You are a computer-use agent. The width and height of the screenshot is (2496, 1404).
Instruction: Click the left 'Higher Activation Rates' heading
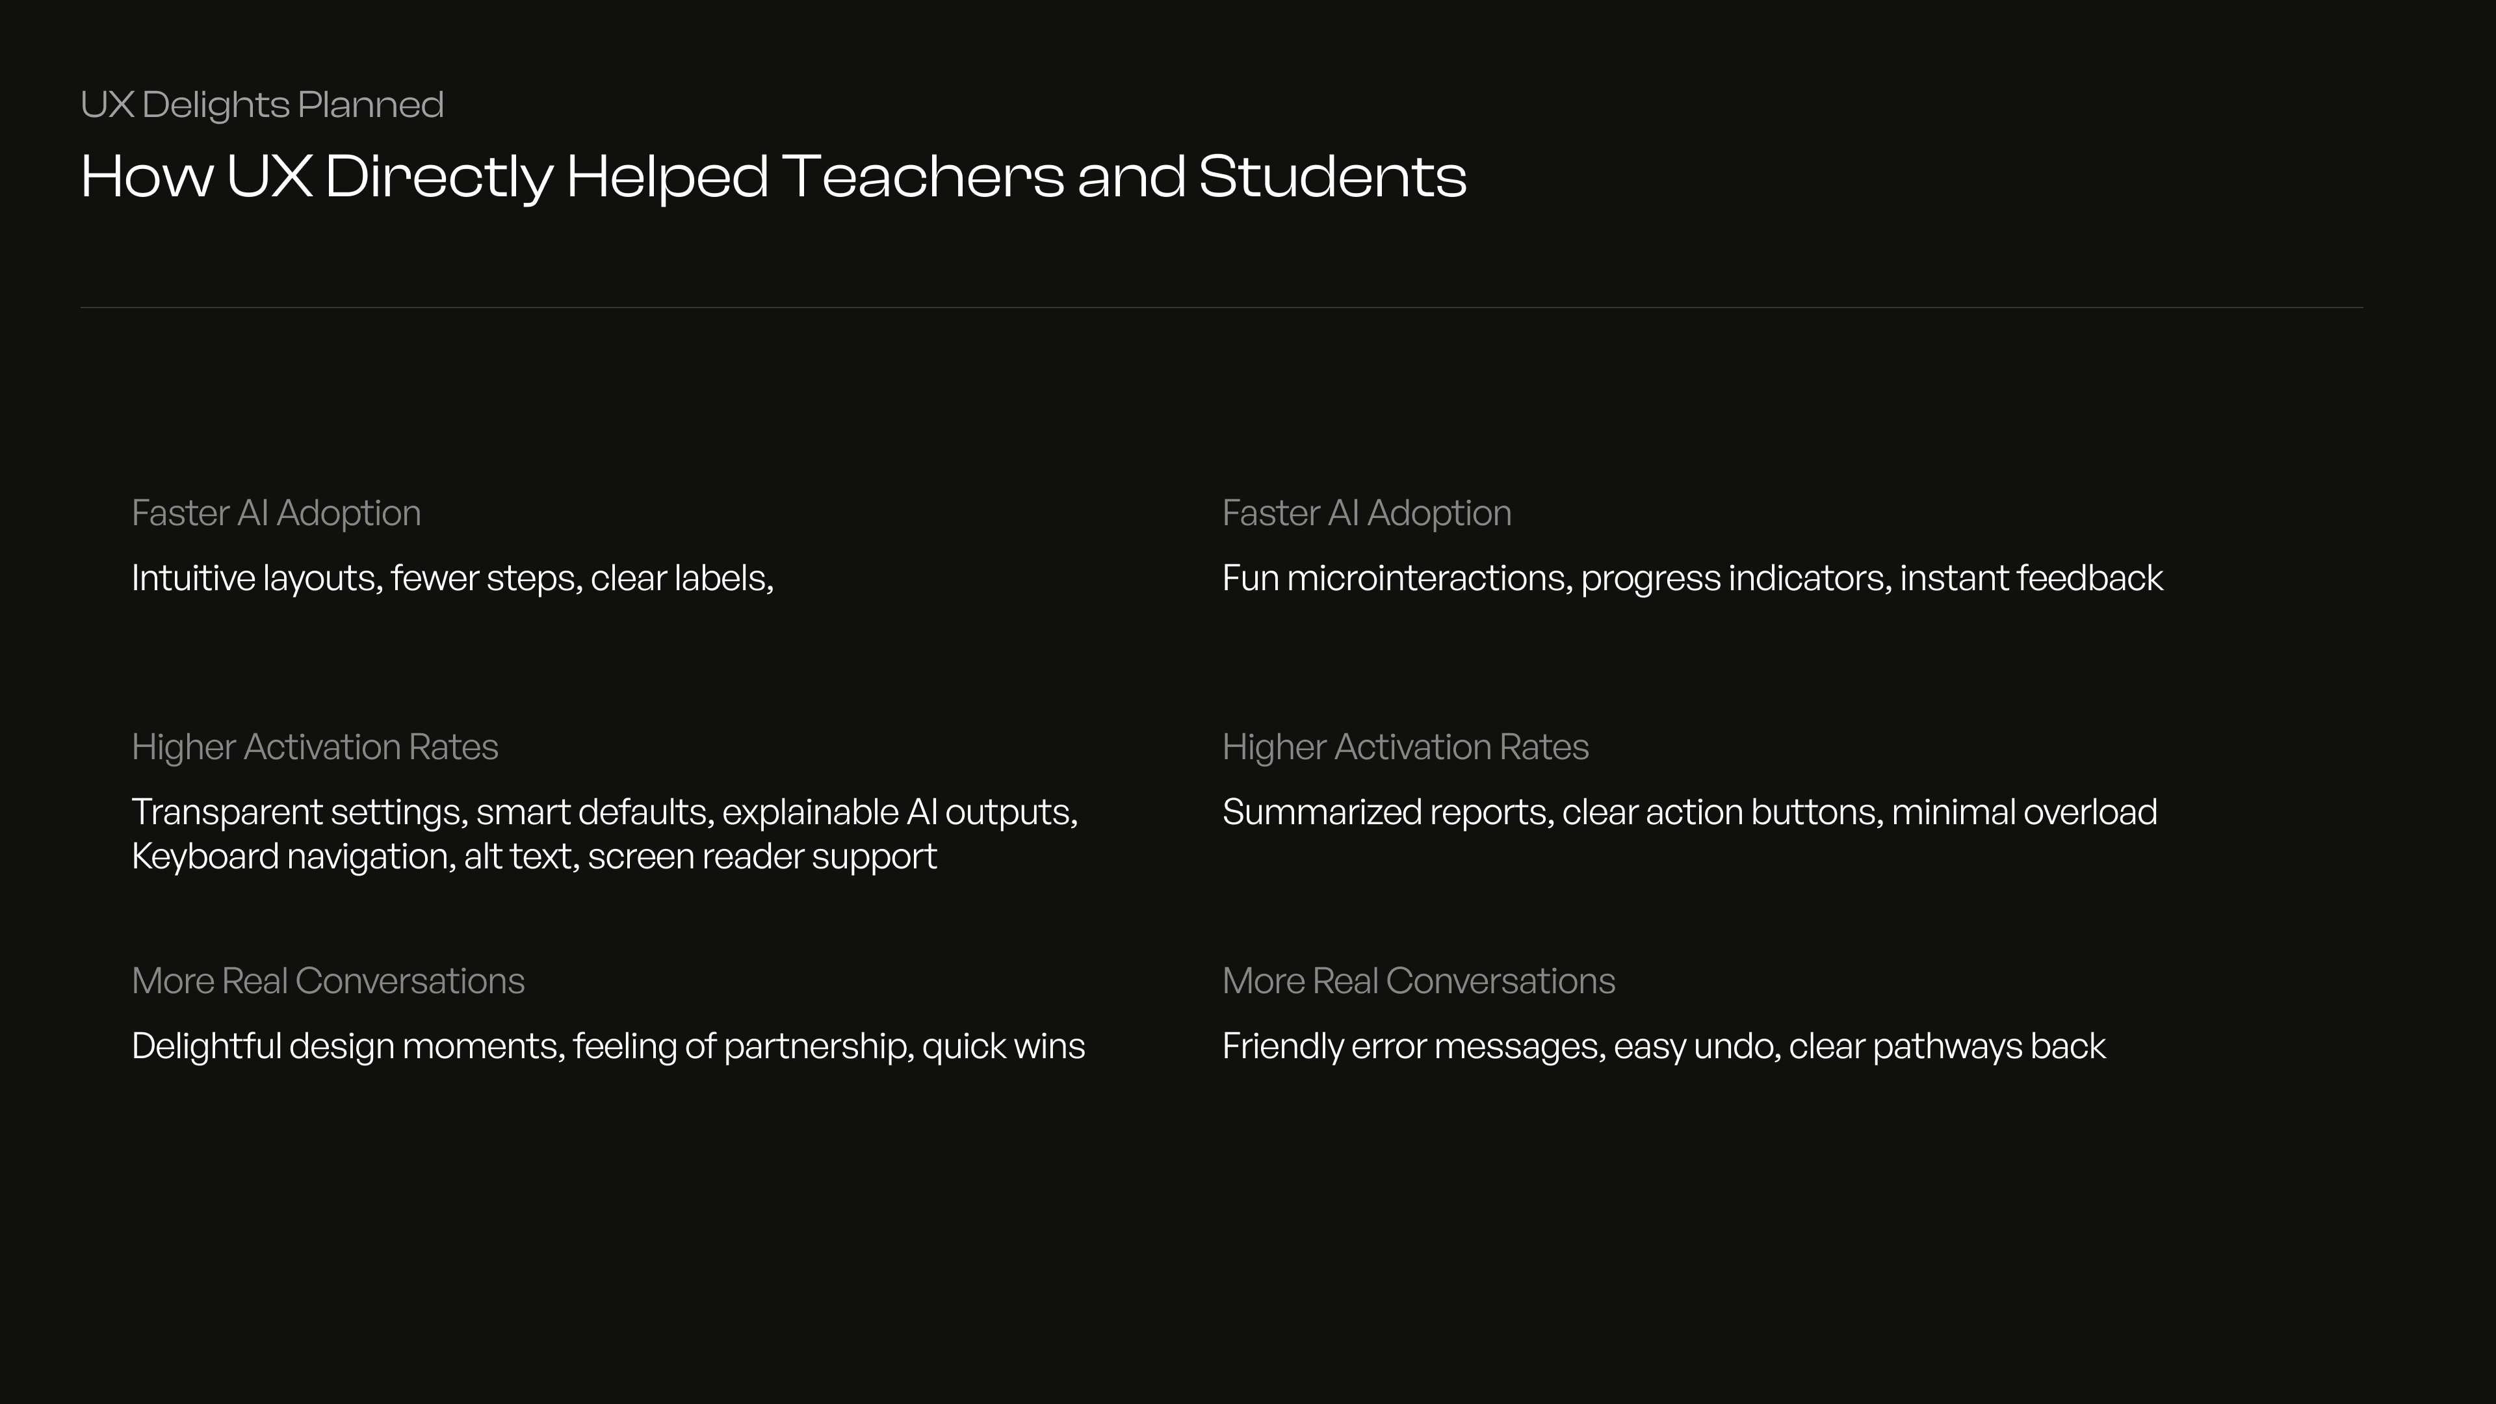(315, 747)
